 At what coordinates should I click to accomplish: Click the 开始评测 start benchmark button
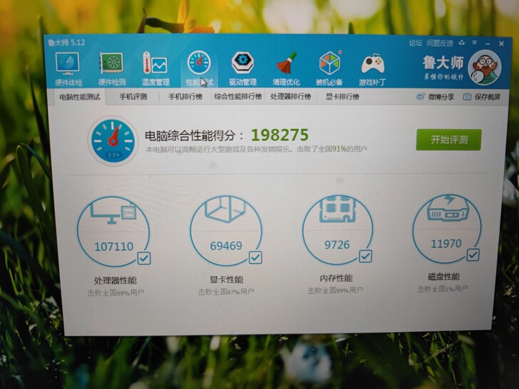(x=449, y=140)
